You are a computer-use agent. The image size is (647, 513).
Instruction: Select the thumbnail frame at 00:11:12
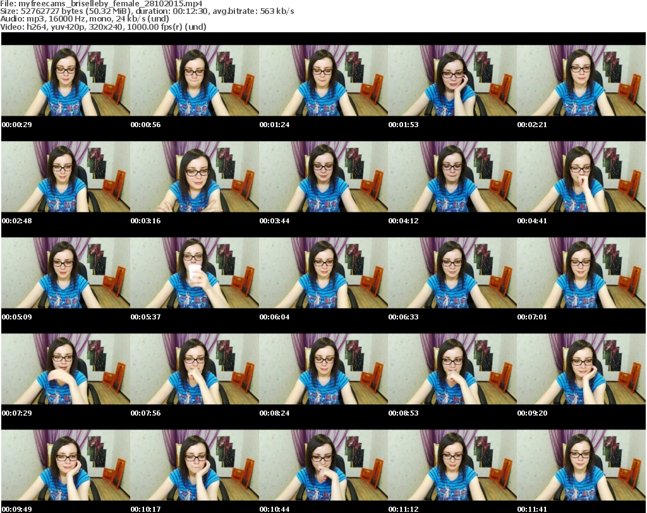pyautogui.click(x=452, y=465)
